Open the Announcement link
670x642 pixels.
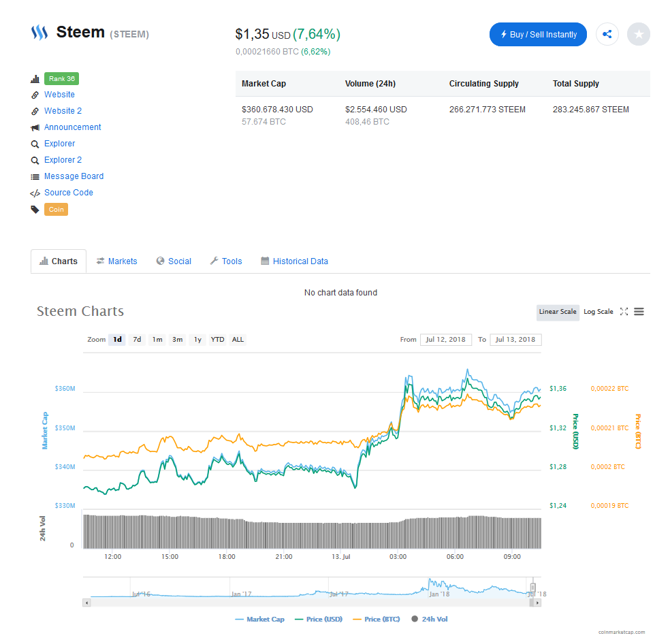pos(73,127)
